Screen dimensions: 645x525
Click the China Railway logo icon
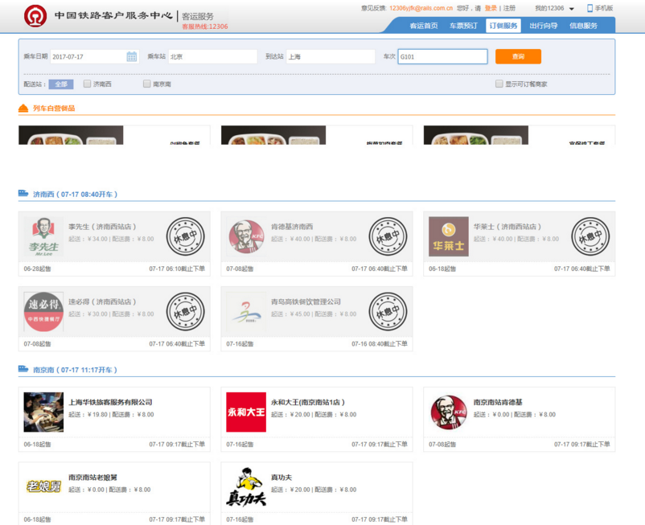pos(35,16)
